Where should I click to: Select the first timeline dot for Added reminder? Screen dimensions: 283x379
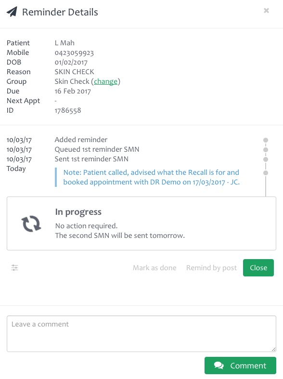click(x=266, y=140)
